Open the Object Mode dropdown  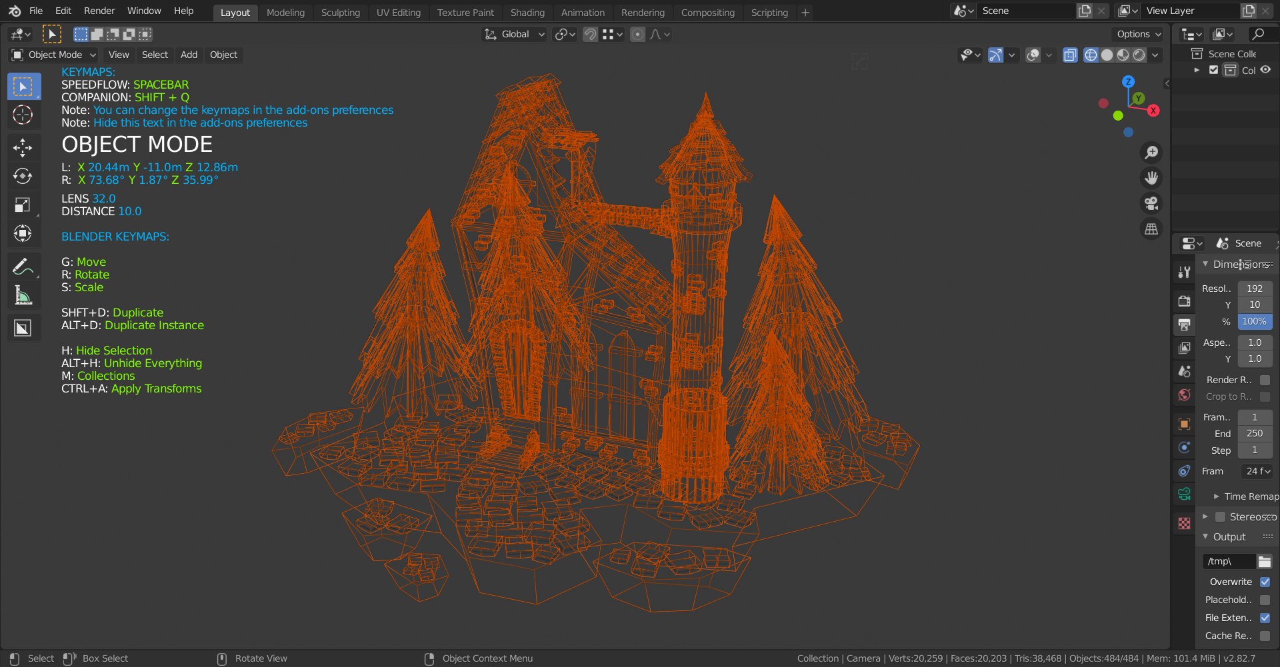tap(55, 55)
